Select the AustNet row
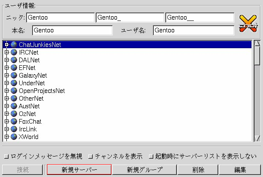 127,106
